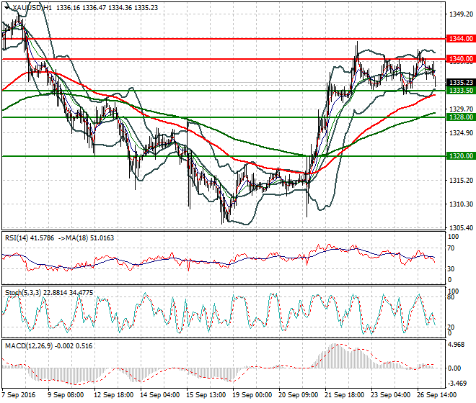Click the 26 Sep 14:00 time label
The width and height of the screenshot is (476, 403).
click(x=437, y=395)
